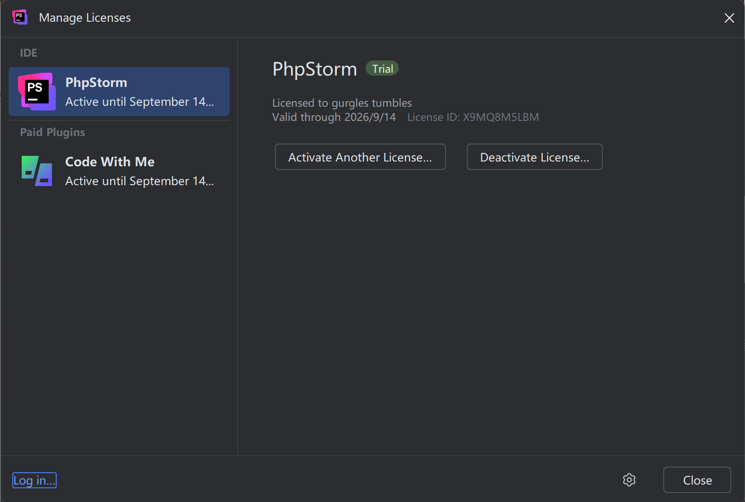The image size is (745, 502).
Task: Select the Code With Me plugin entry
Action: pos(119,171)
